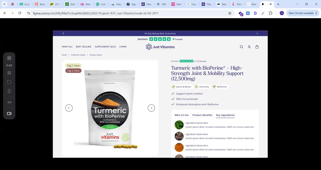The image size is (321, 170).
Task: Open LEARN menu
Action: tap(123, 47)
